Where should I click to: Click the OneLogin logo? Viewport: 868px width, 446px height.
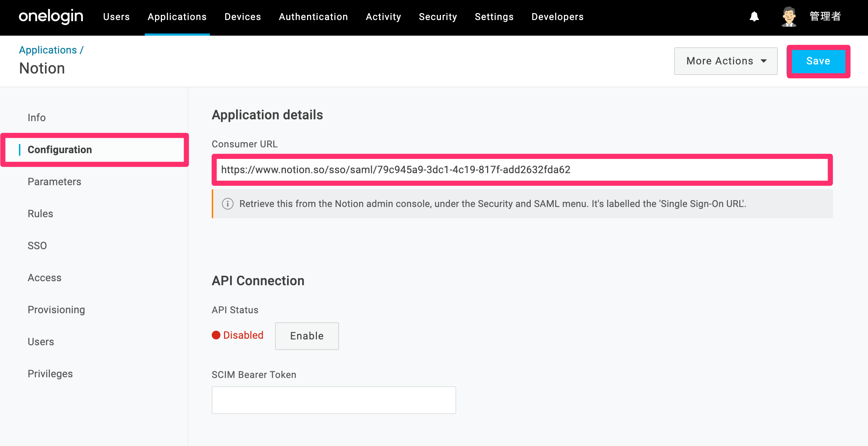pos(51,17)
